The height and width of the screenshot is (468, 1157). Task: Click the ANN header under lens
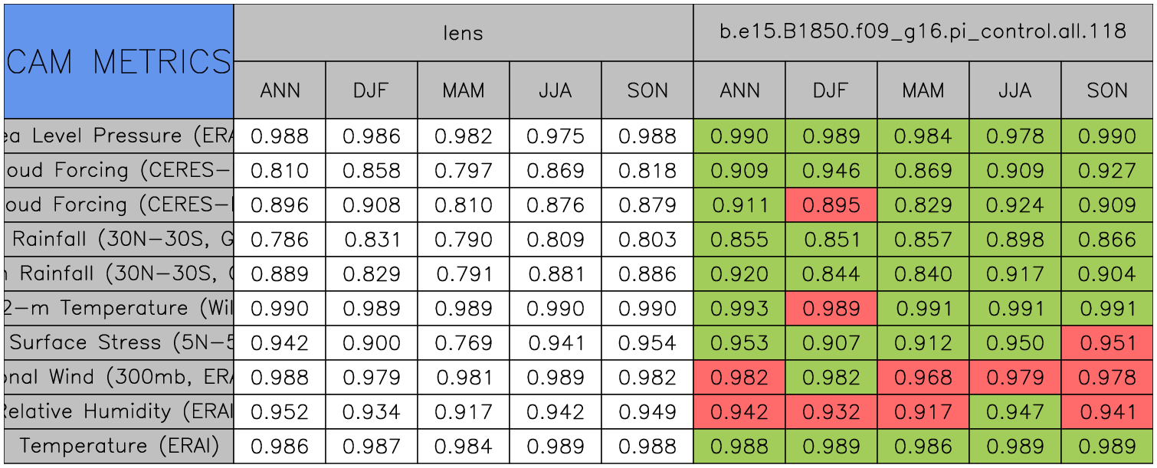(x=280, y=90)
